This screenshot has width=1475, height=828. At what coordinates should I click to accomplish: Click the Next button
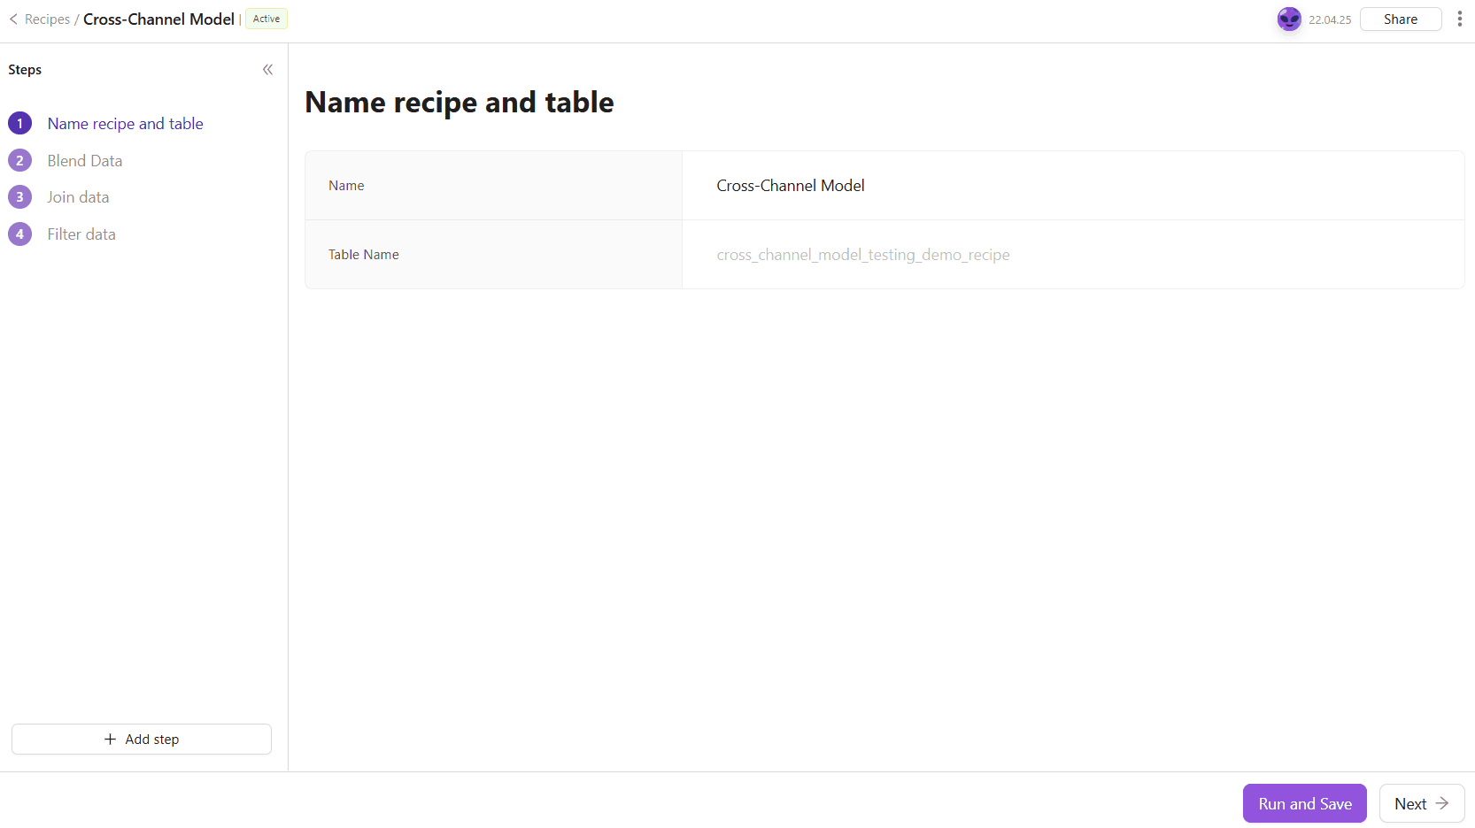tap(1421, 803)
